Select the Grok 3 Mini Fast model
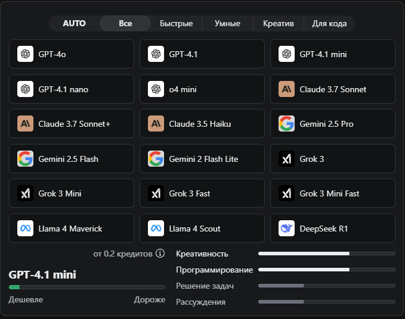 332,193
